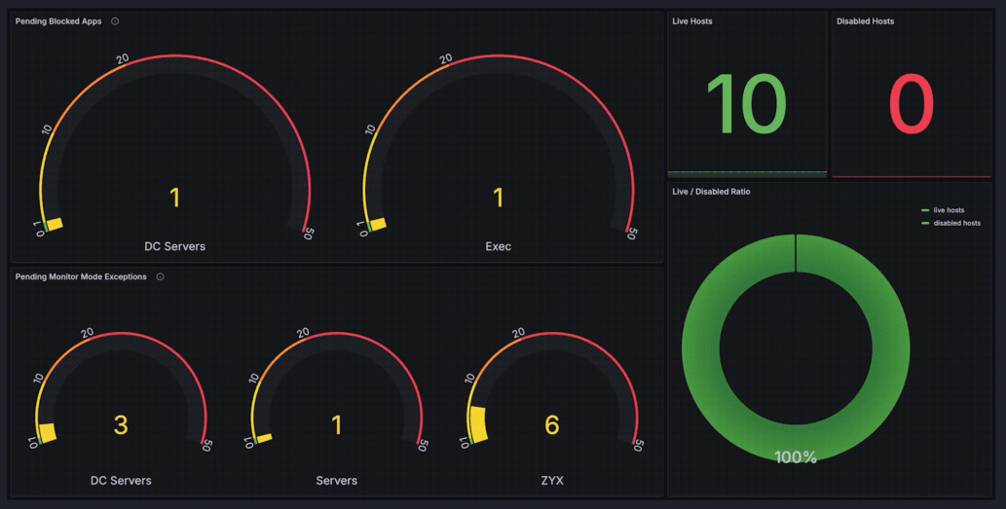Open the Live Hosts panel title menu

coord(692,21)
